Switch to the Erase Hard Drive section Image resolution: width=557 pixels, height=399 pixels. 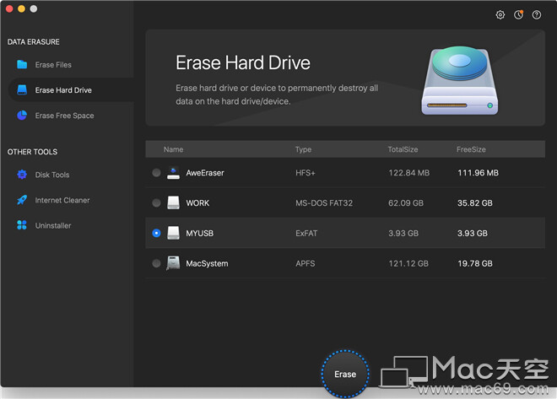(x=63, y=90)
